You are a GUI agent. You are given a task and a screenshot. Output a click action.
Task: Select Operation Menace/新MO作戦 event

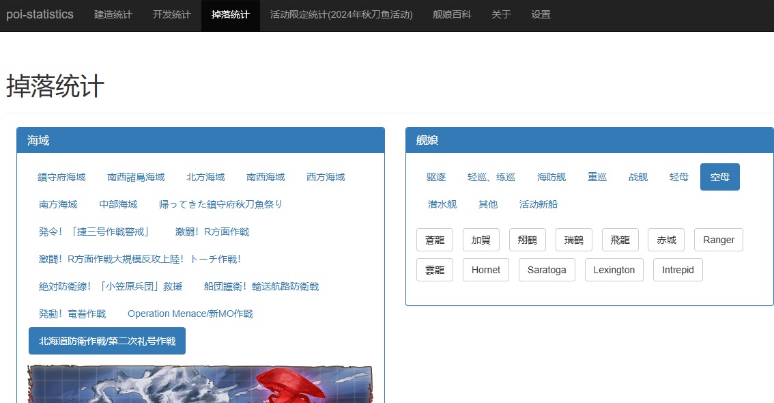click(190, 314)
